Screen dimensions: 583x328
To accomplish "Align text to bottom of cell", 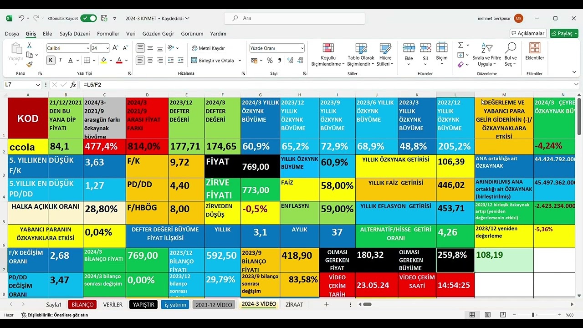I will [x=160, y=48].
